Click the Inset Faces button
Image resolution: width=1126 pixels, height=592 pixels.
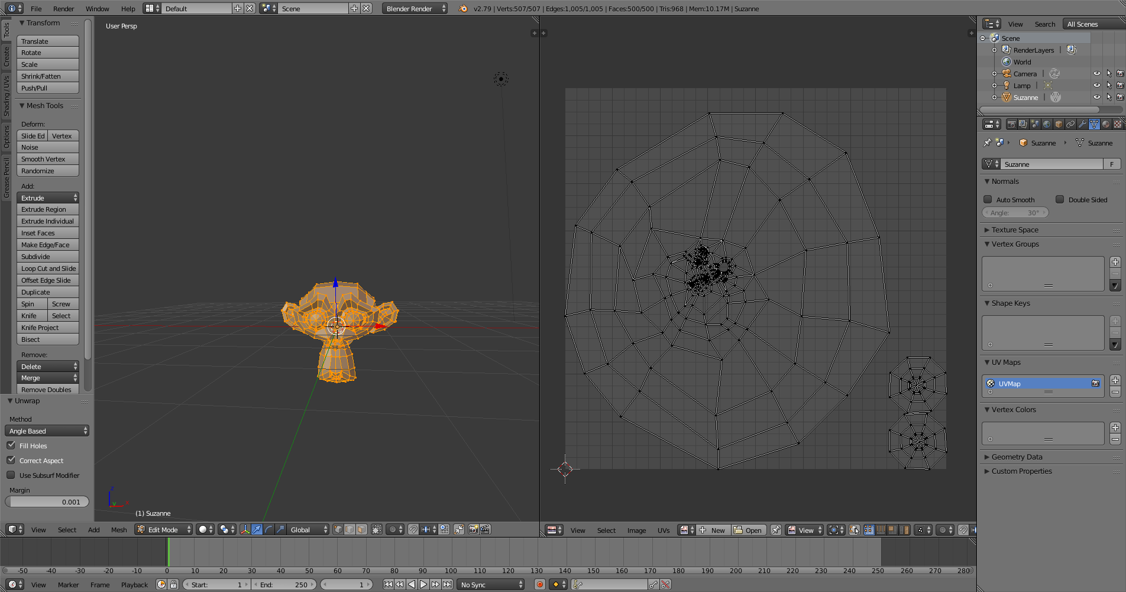pos(48,233)
